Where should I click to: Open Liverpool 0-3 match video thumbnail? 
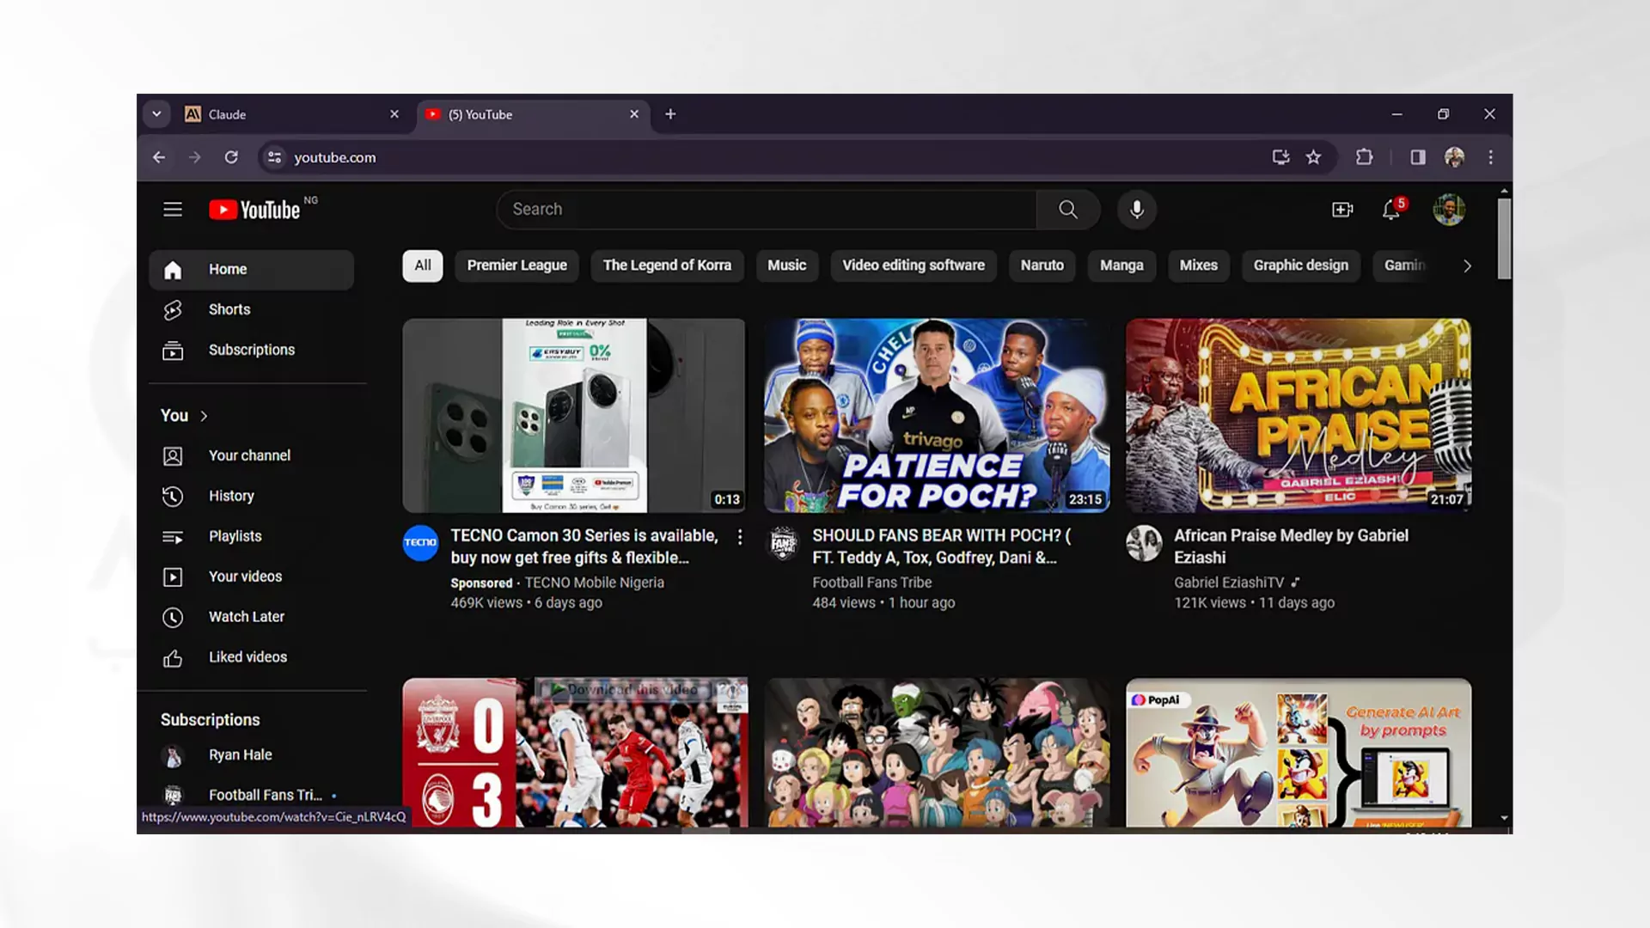[575, 753]
